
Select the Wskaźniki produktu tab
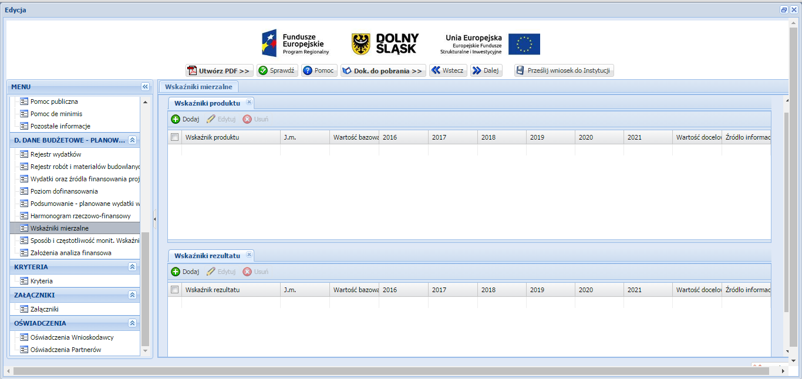coord(207,103)
